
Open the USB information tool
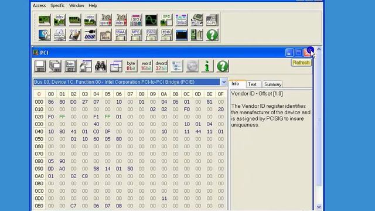[x=90, y=35]
